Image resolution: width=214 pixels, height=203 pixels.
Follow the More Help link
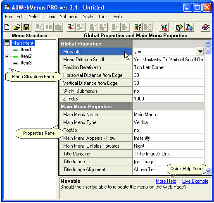point(166,181)
